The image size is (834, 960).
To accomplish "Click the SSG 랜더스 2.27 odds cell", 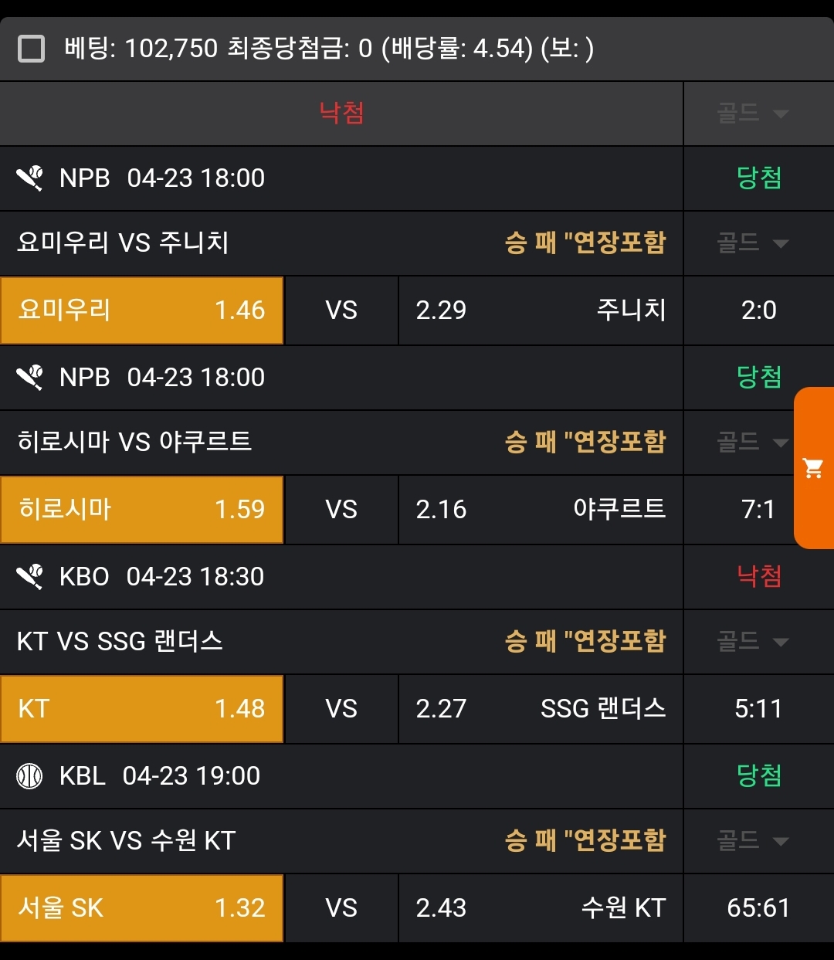I will (541, 709).
